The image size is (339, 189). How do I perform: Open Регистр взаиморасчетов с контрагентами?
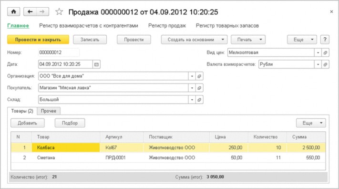88,26
